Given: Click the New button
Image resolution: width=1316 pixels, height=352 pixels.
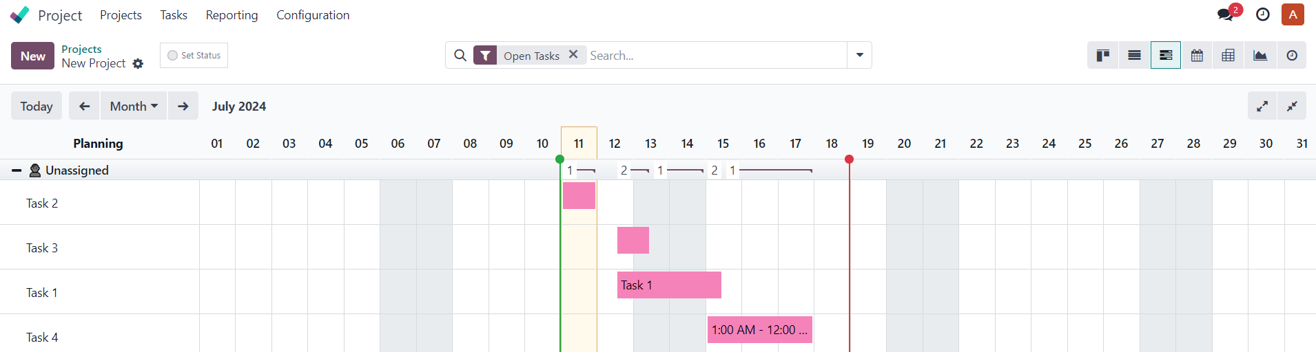Looking at the screenshot, I should [x=32, y=56].
